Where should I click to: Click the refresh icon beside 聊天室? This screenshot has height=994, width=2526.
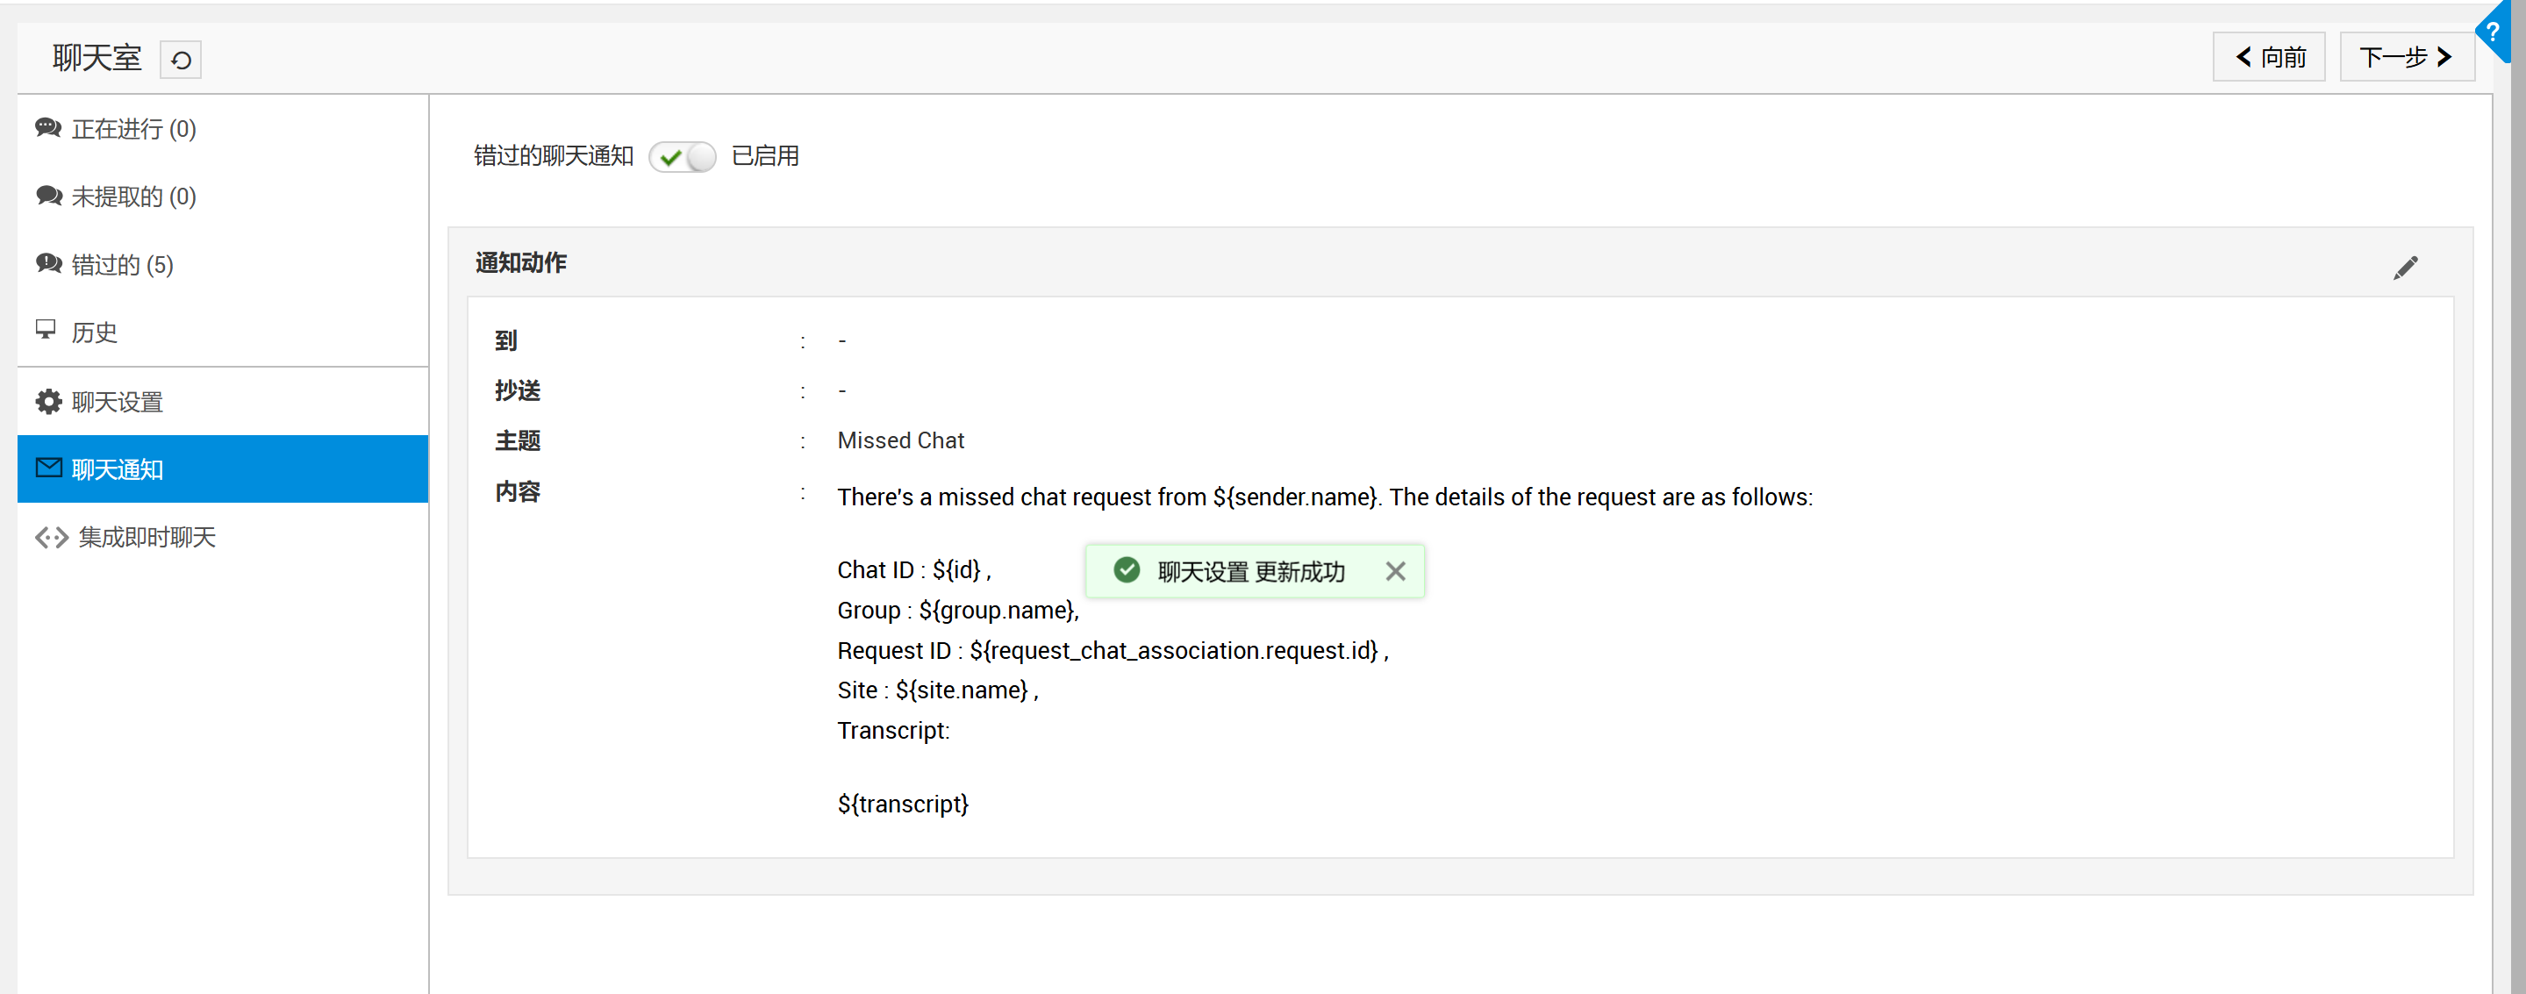tap(181, 60)
